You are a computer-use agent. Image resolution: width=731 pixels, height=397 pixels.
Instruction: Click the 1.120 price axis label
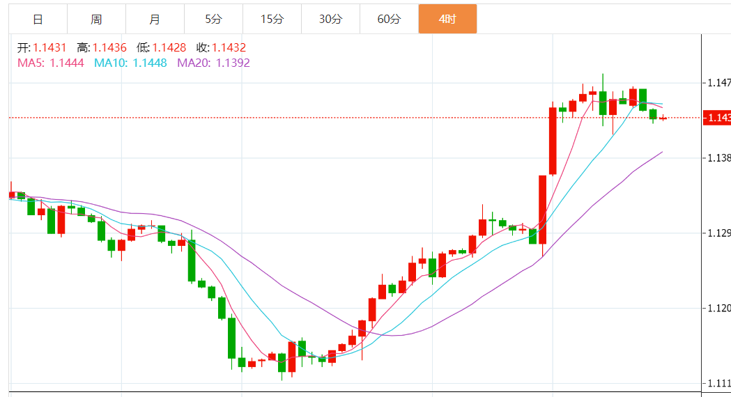coord(718,308)
